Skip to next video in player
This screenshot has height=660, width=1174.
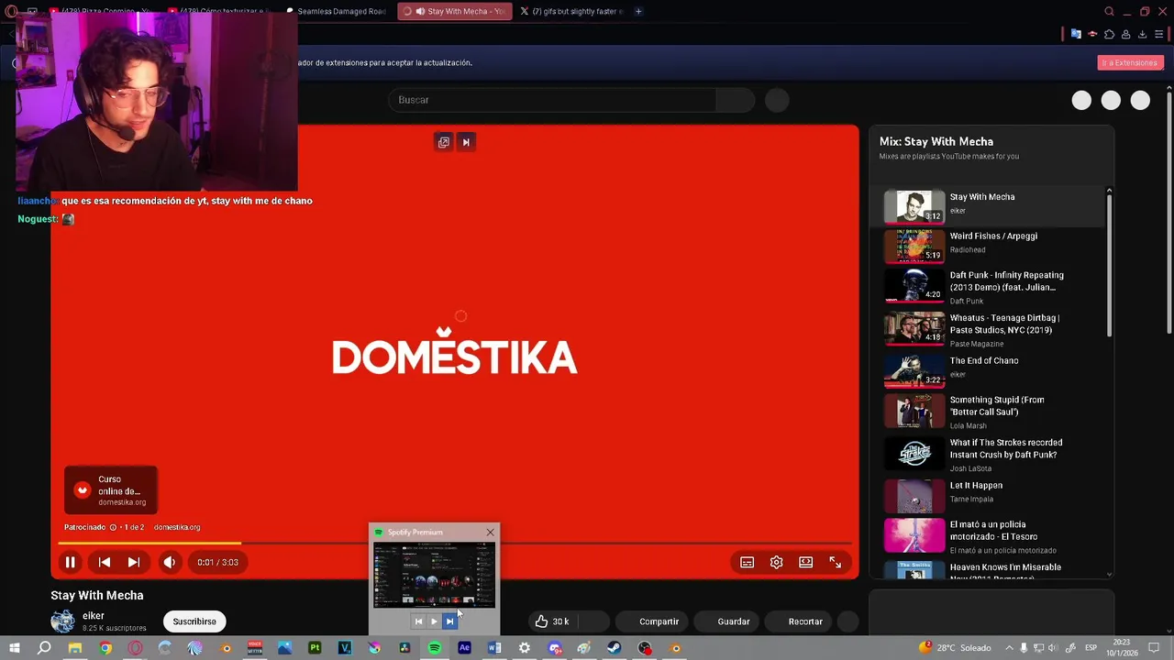coord(134,562)
